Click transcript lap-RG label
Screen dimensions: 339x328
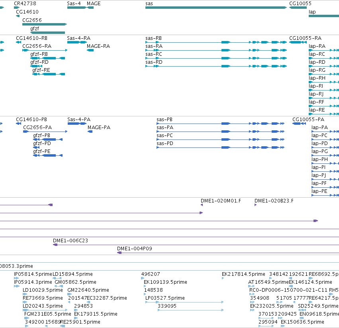(x=317, y=70)
